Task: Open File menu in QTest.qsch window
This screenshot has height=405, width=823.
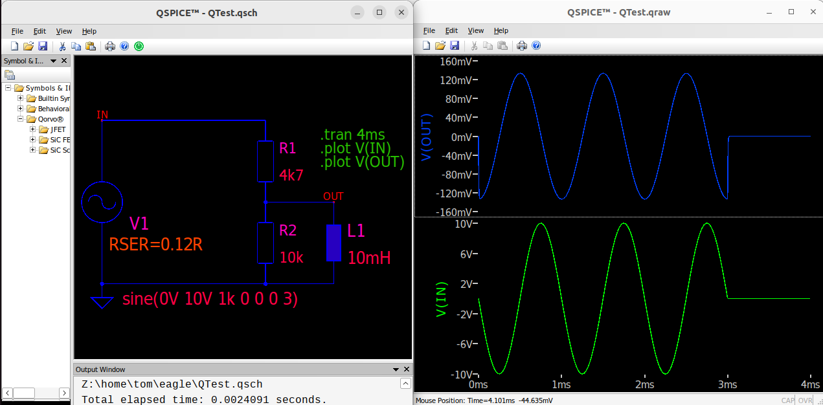Action: coord(17,31)
